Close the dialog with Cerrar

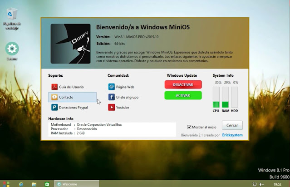pos(232,125)
